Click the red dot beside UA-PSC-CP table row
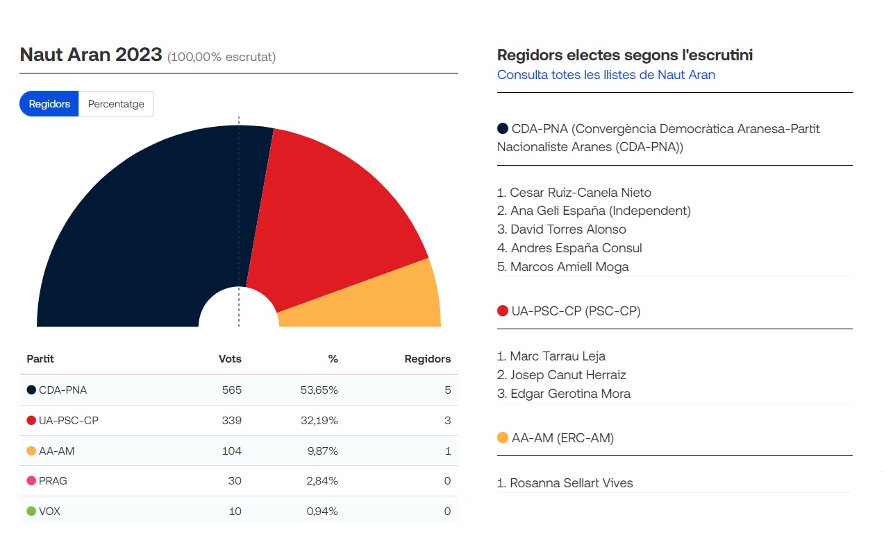 pos(31,421)
